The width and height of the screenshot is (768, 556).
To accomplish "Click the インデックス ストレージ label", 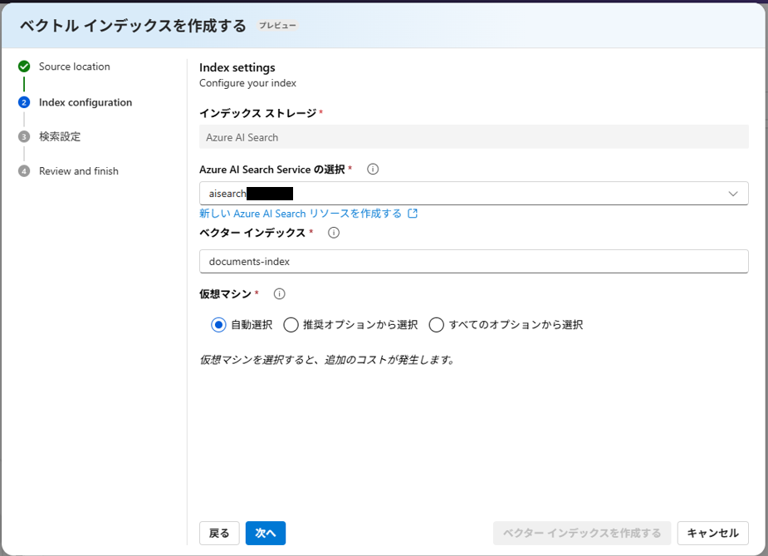I will [257, 113].
